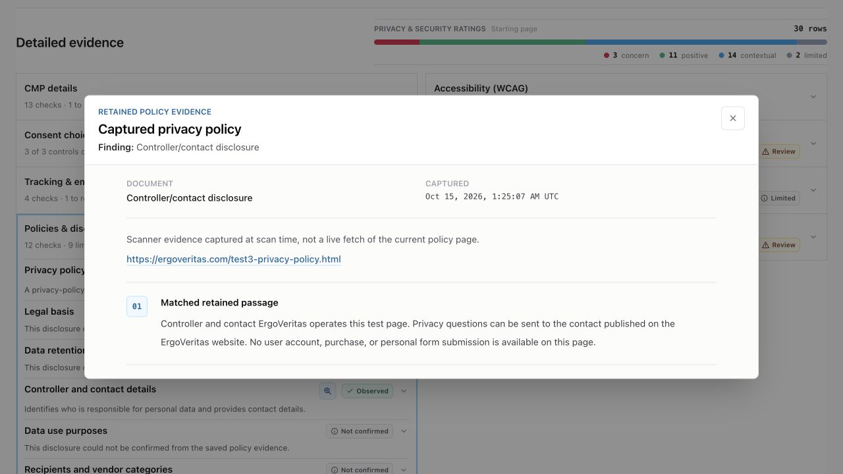Click the lower Review warning badge

point(780,245)
